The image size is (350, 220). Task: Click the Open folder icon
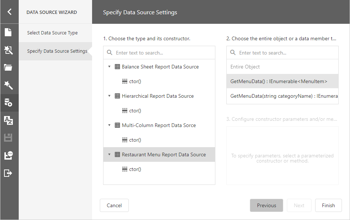coord(8,67)
